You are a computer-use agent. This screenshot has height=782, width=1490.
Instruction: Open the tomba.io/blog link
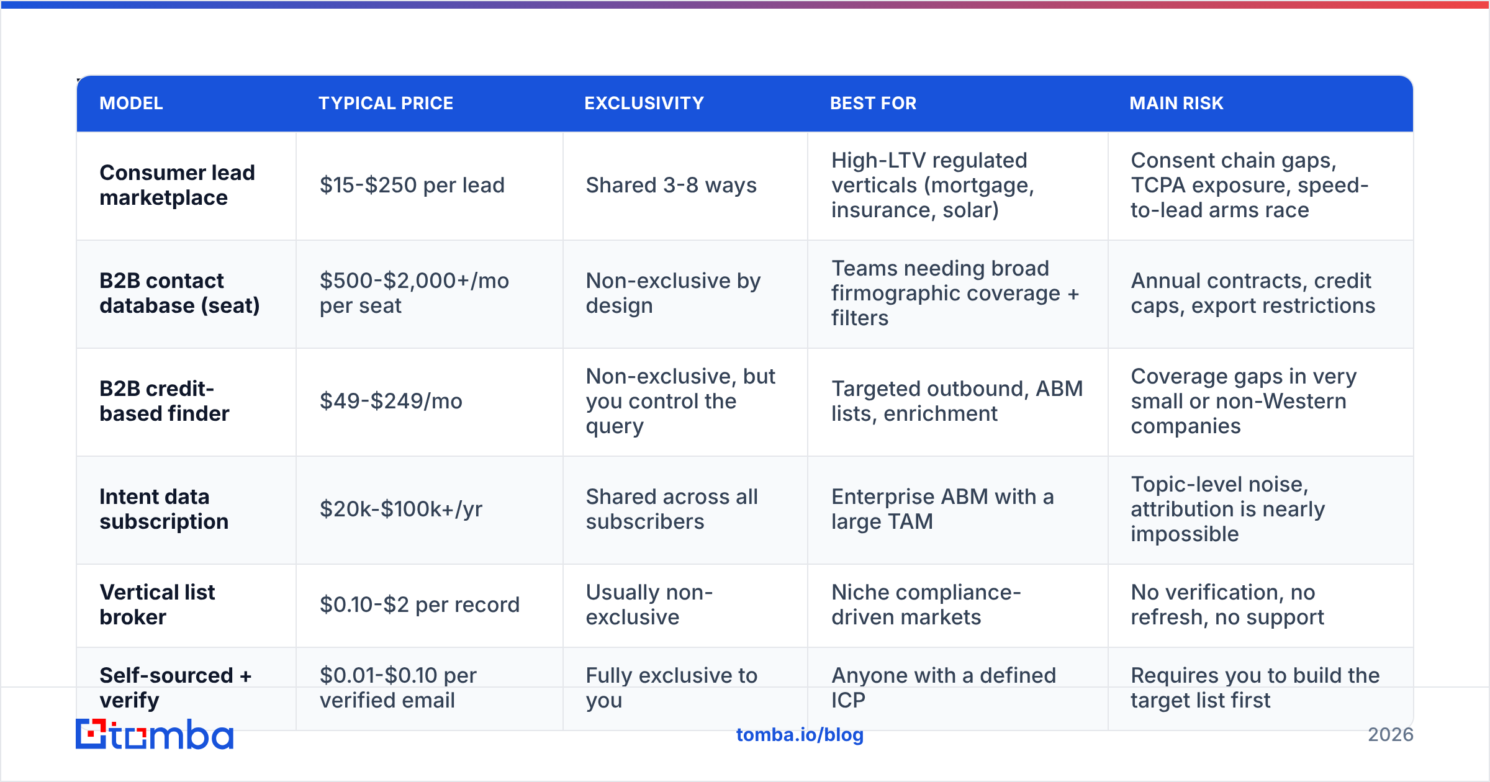click(800, 734)
